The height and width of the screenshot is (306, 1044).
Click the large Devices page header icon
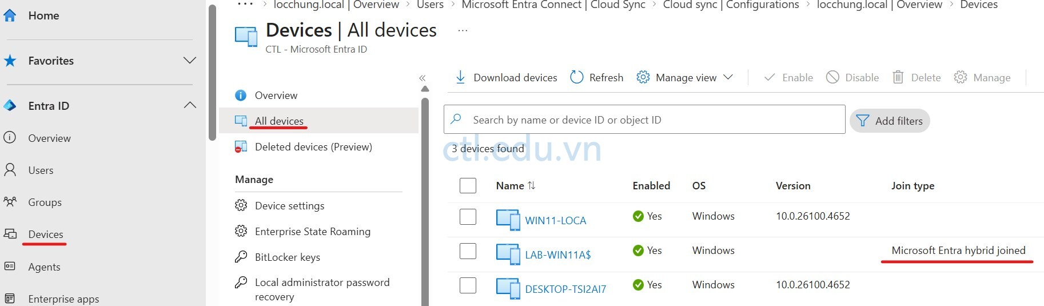(246, 37)
